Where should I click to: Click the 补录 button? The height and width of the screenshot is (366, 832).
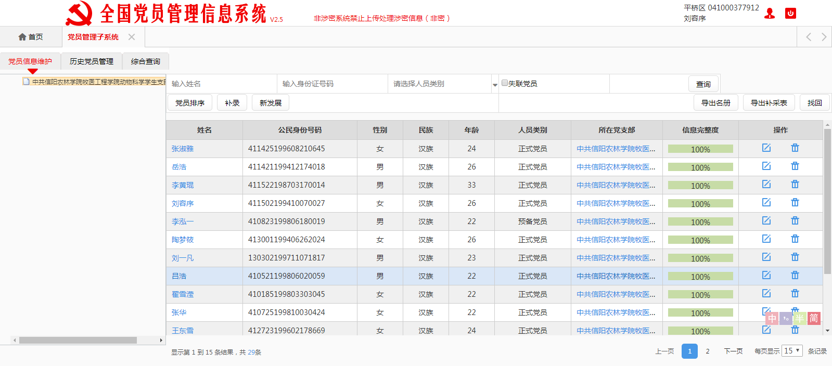point(232,103)
